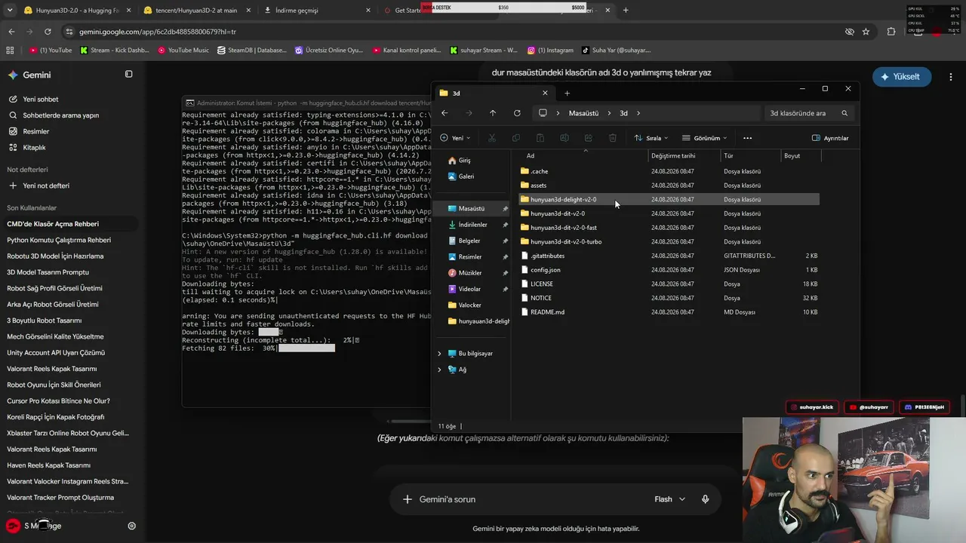Open Giriş in Explorer sidebar
The image size is (966, 543).
459,161
